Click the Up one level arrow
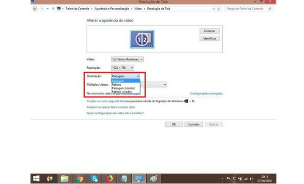This screenshot has height=184, width=304. (53, 9)
